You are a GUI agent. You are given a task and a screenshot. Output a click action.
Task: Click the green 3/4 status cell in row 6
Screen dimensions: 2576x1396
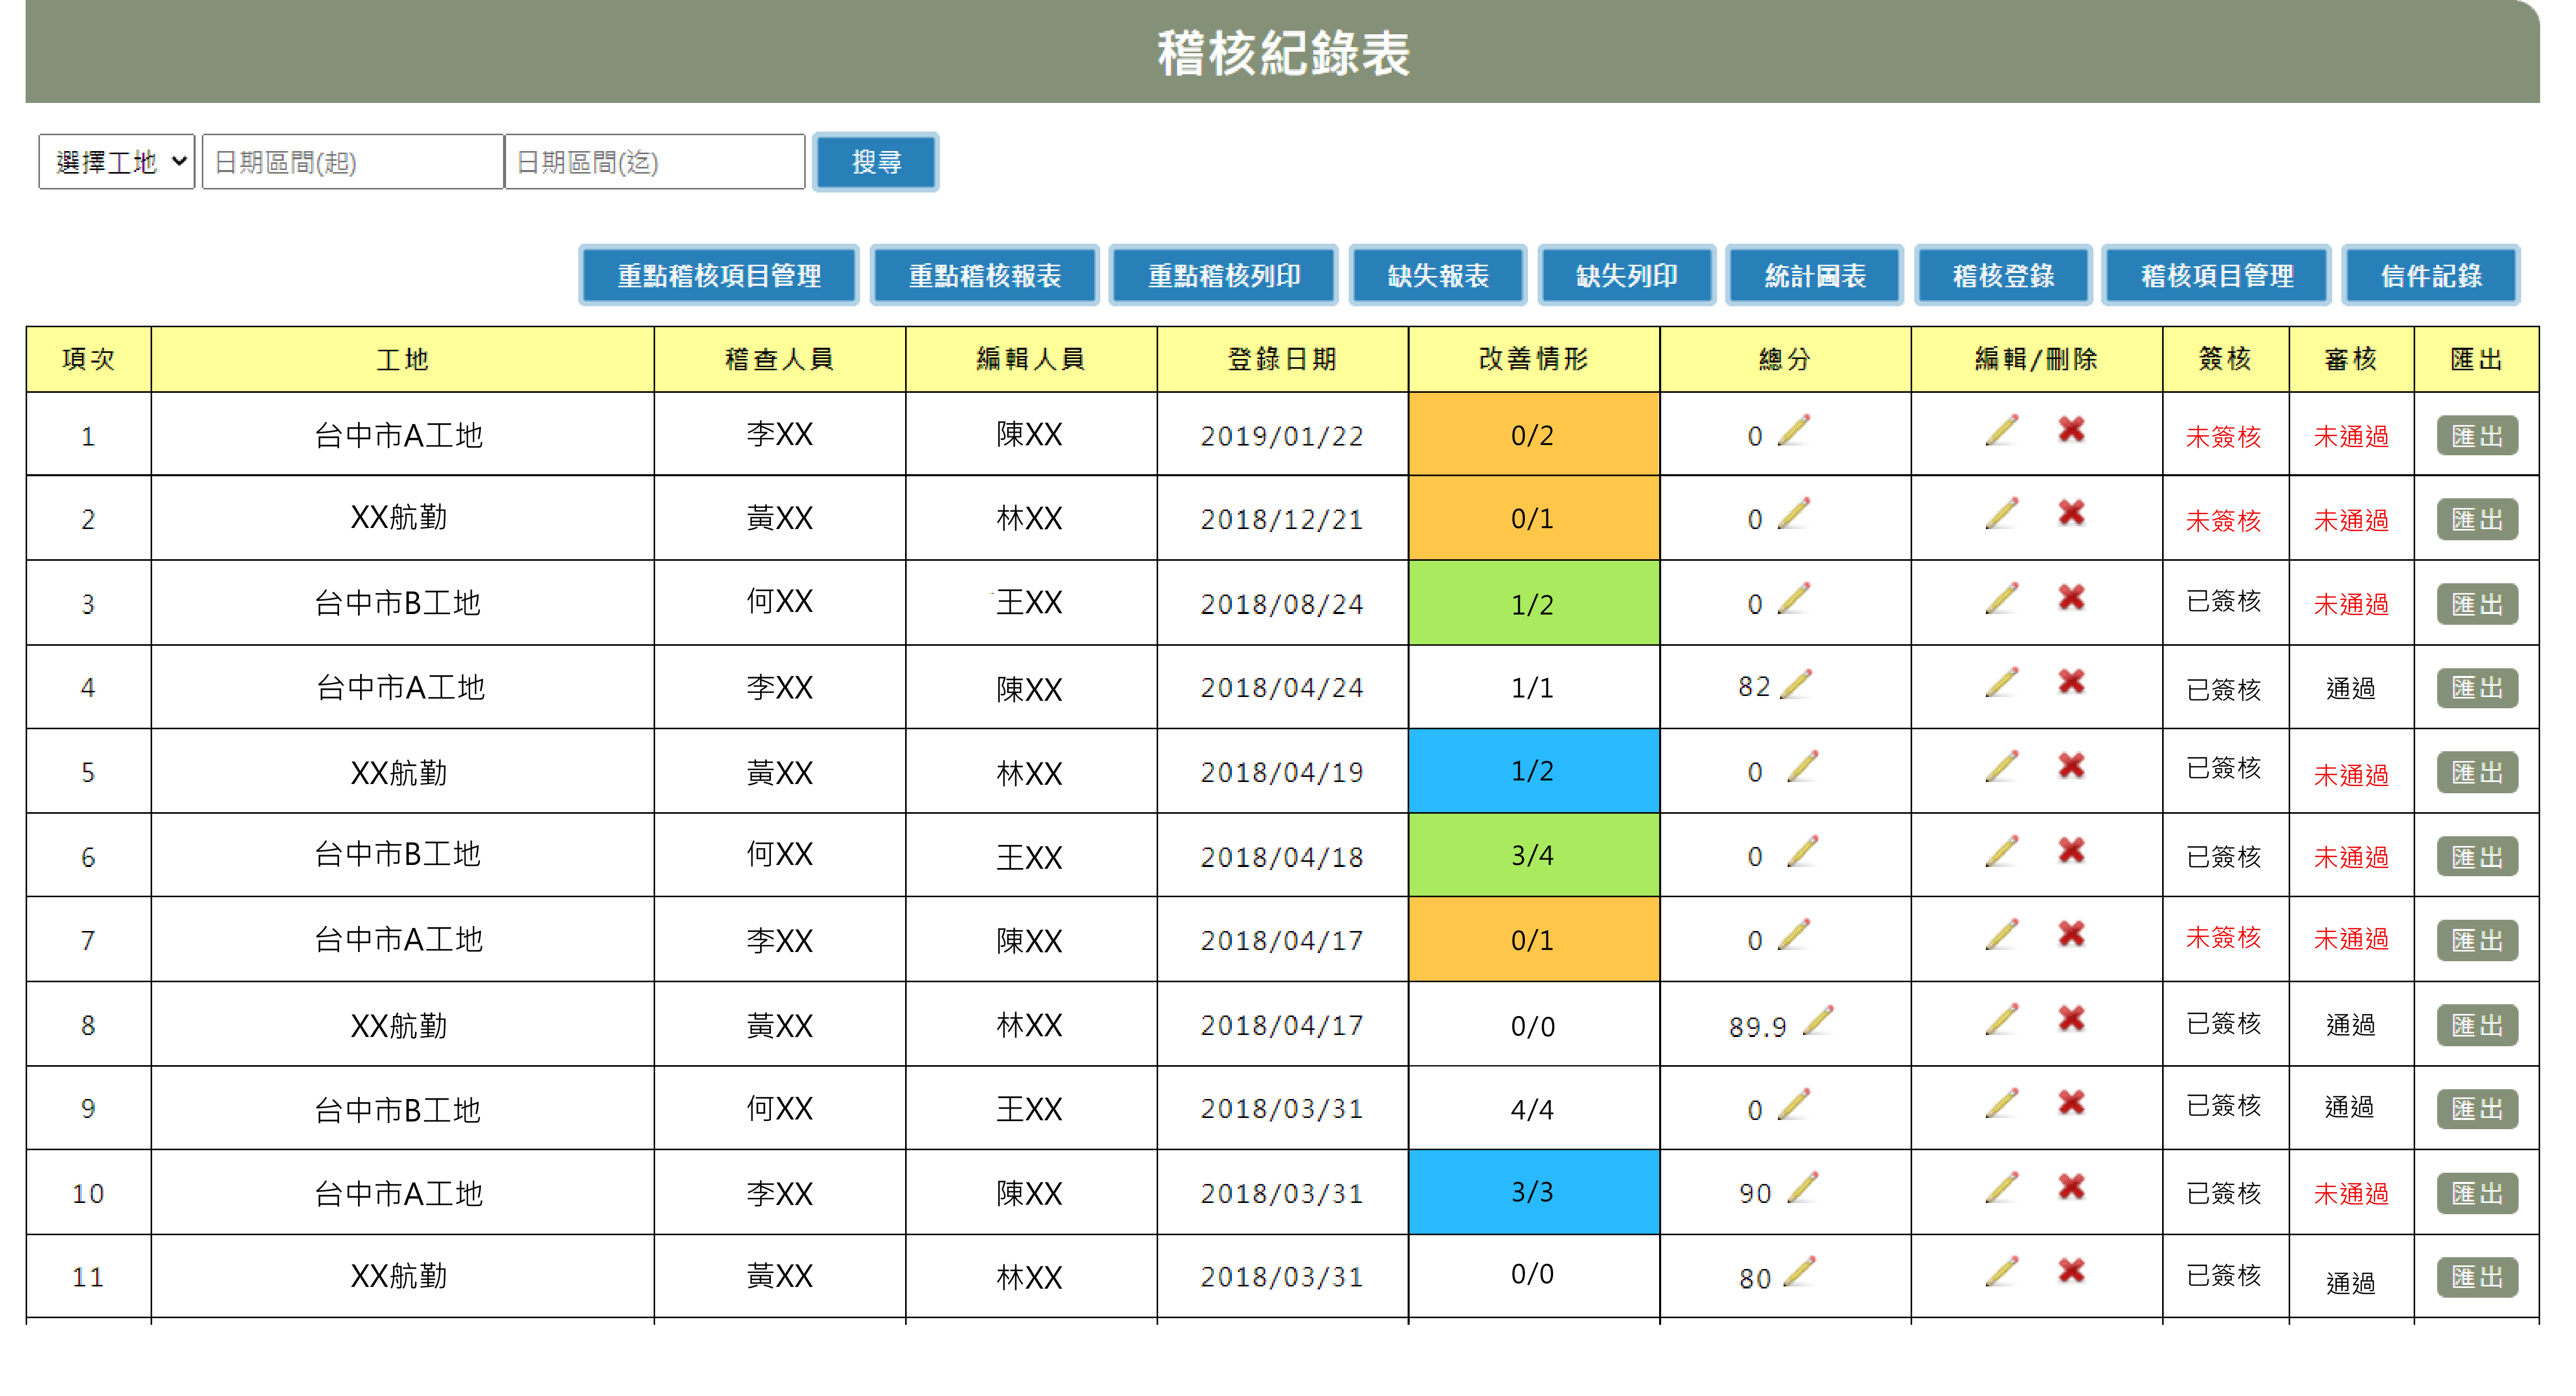coord(1533,855)
